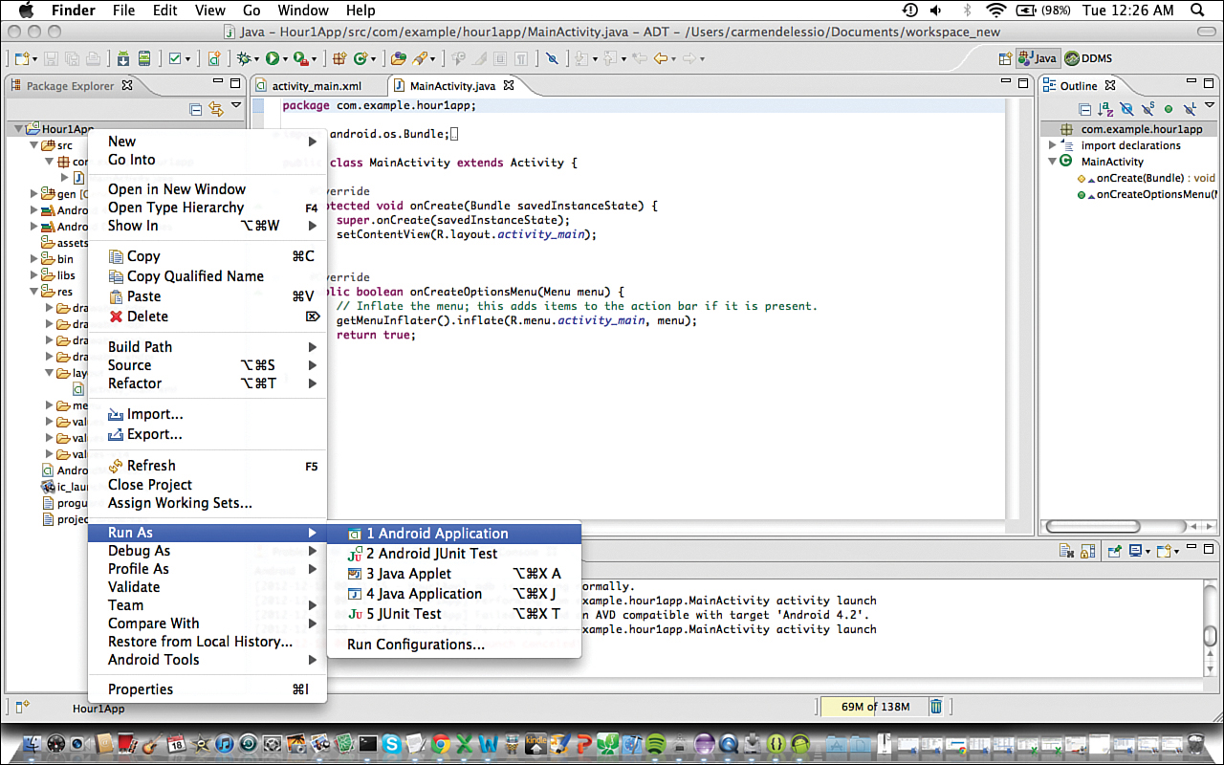Select Properties in the context menu
This screenshot has height=765, width=1224.
point(208,689)
